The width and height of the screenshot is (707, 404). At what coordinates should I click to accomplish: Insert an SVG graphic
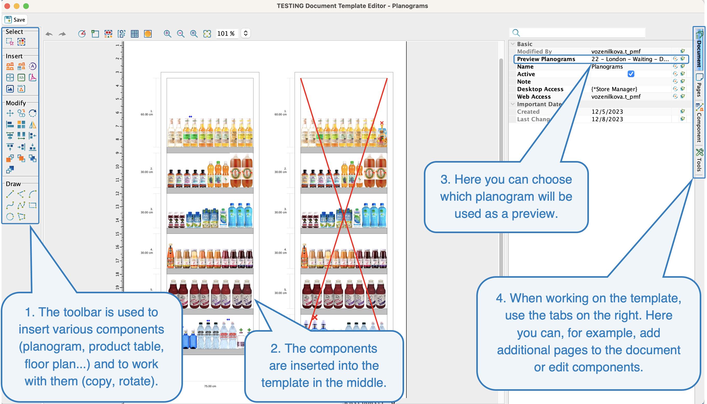coord(21,88)
